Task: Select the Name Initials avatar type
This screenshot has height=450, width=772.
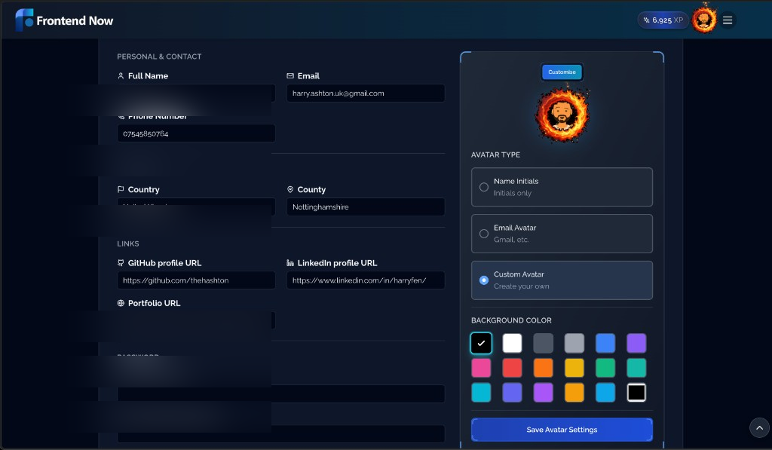Action: pyautogui.click(x=562, y=187)
